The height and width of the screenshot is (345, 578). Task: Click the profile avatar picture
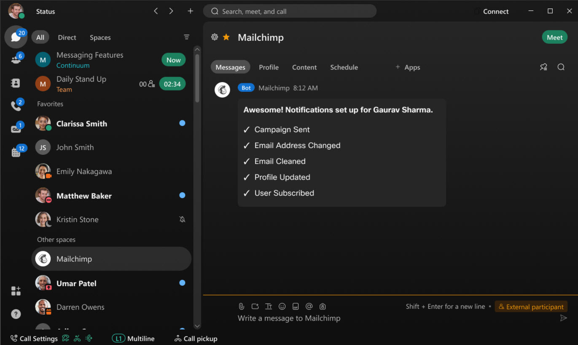[16, 11]
